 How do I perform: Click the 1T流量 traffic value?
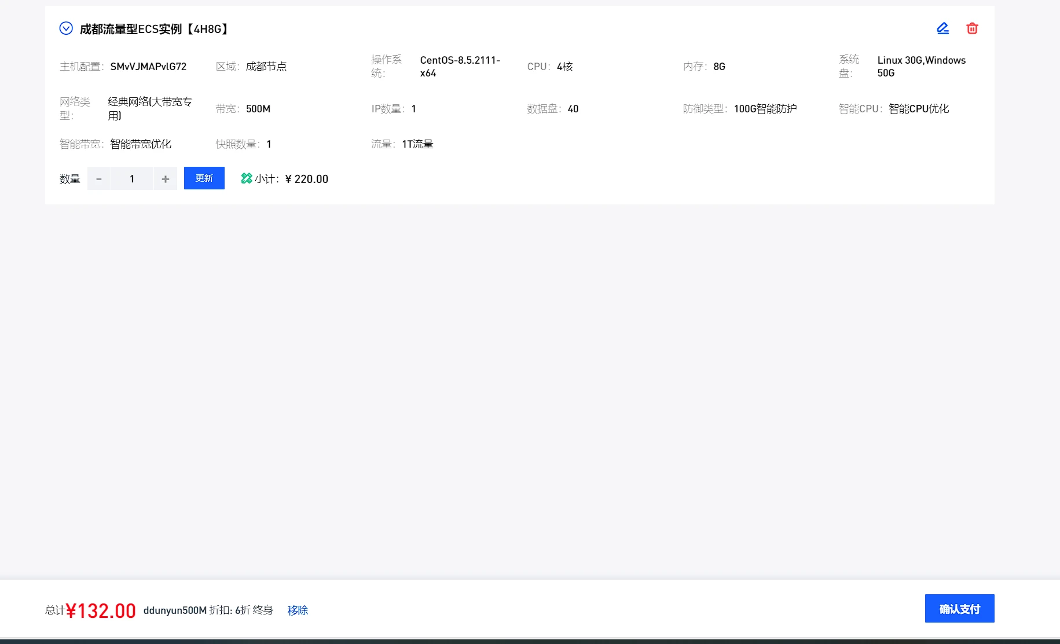tap(417, 144)
